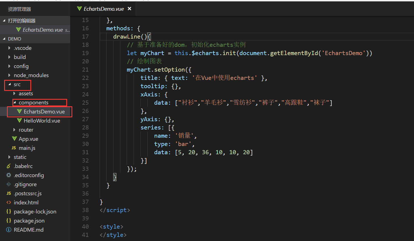This screenshot has width=414, height=241.
Task: Expand the static folder arrow
Action: [9, 157]
